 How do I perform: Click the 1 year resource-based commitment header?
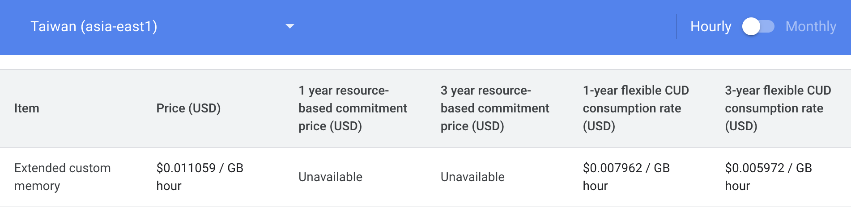point(353,108)
